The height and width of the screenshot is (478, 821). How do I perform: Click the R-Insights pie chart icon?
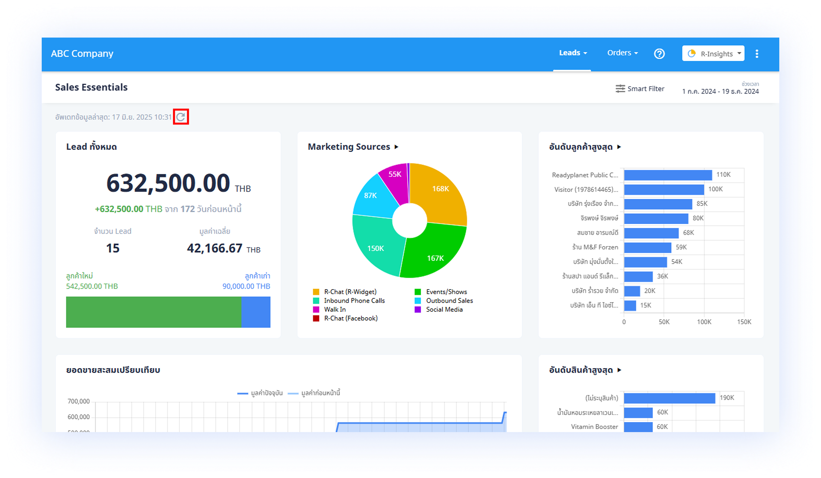click(692, 54)
